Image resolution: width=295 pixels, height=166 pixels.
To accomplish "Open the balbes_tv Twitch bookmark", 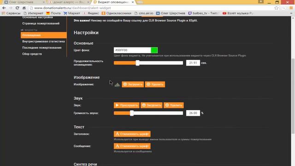I will (x=204, y=13).
